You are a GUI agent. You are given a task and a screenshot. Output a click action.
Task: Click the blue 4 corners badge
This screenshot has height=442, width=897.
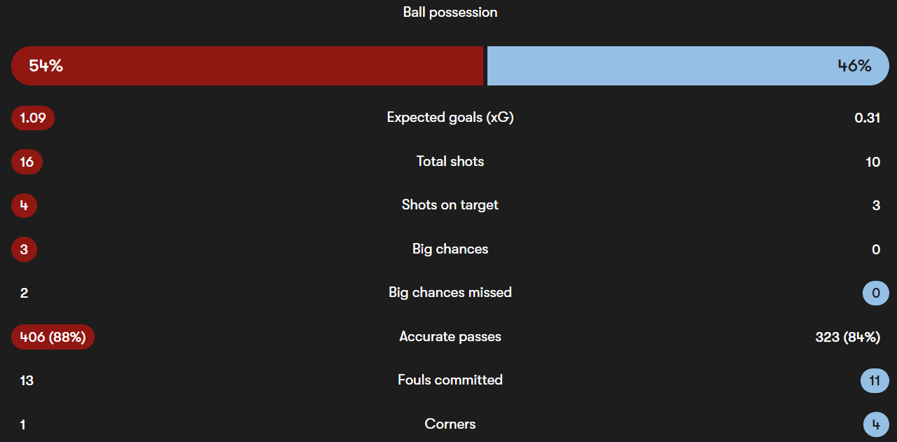click(x=876, y=424)
